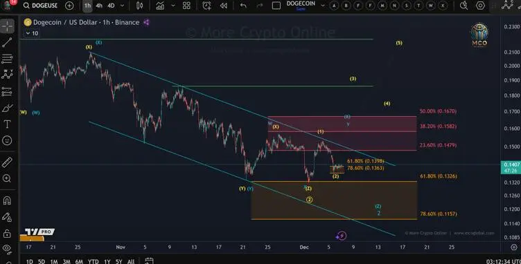521x264 pixels.
Task: Select the circled M quick layout button
Action: click(382, 6)
